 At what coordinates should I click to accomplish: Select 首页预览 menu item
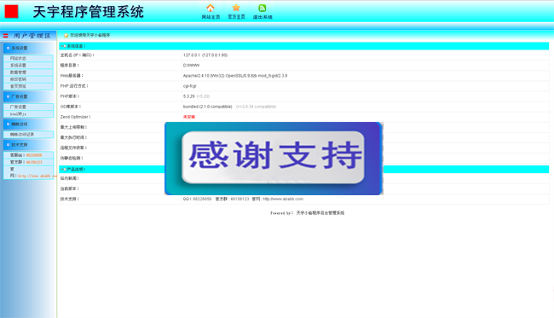pos(28,86)
